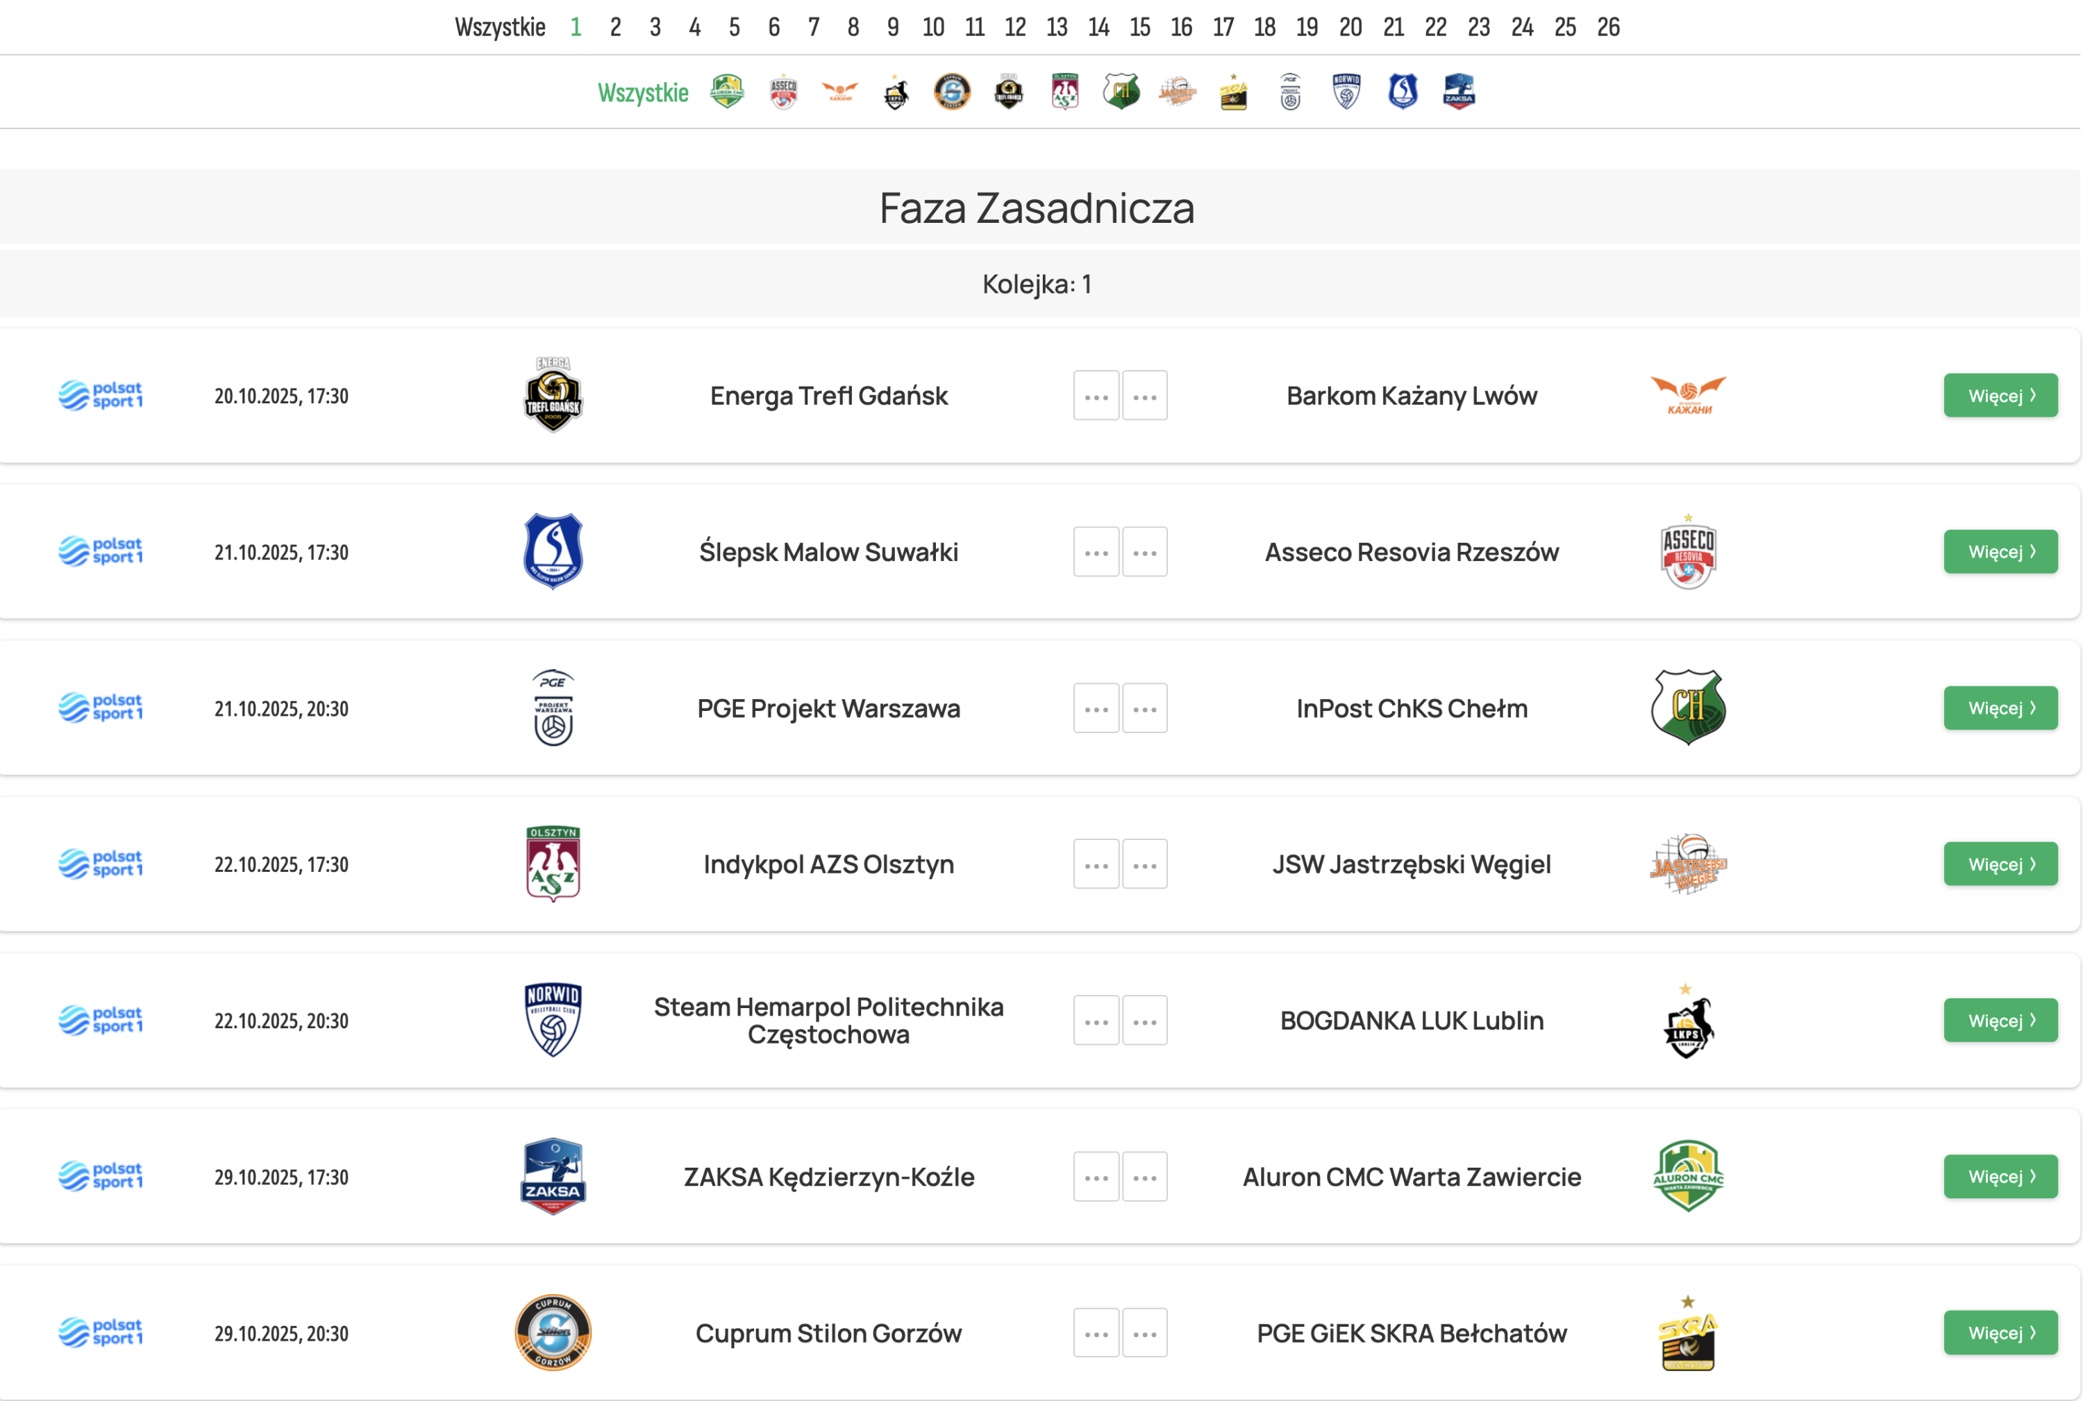Image resolution: width=2083 pixels, height=1401 pixels.
Task: Click Polsat Sport 1 logo in Gdańsk match
Action: tap(100, 395)
